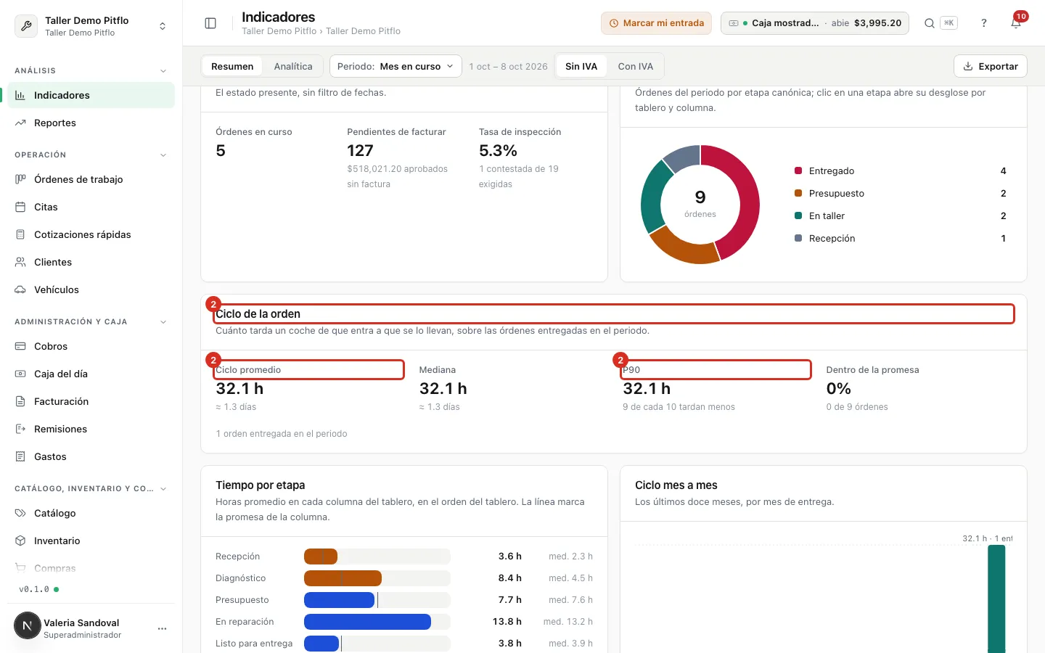This screenshot has height=653, width=1045.
Task: Click the Gastos receipt icon
Action: (20, 456)
